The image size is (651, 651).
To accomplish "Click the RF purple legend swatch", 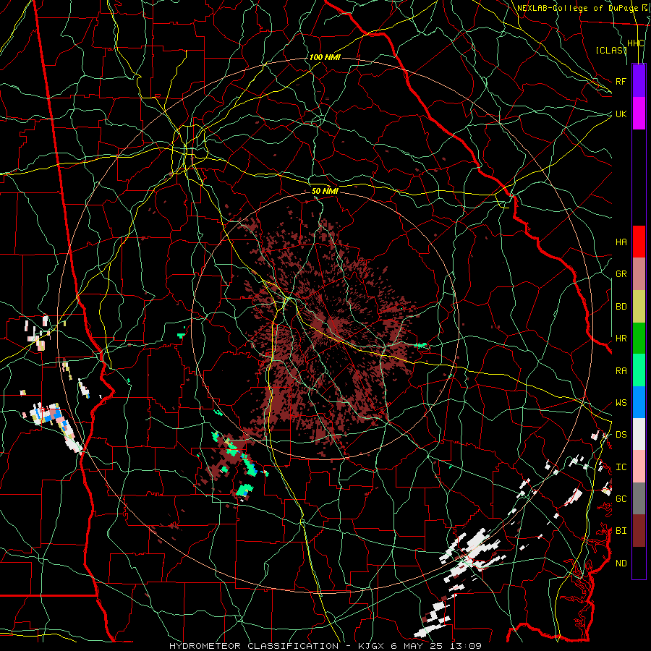I will (639, 81).
